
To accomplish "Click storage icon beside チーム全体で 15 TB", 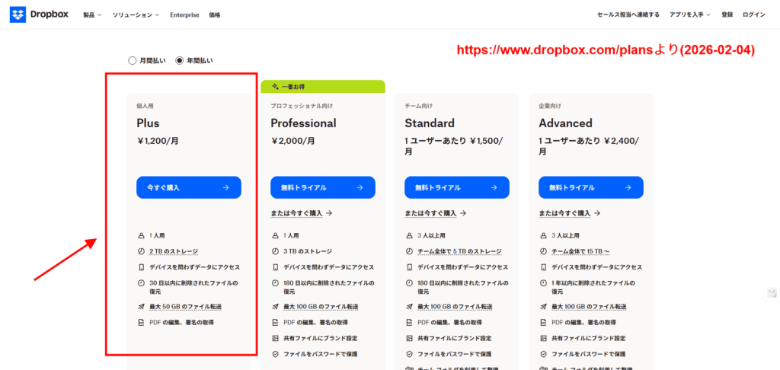I will click(543, 251).
